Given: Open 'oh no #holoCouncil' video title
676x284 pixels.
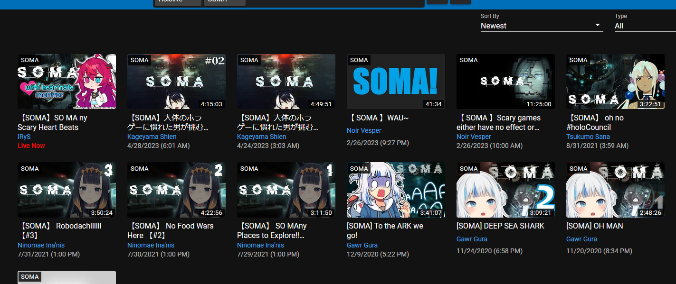Looking at the screenshot, I should (595, 122).
